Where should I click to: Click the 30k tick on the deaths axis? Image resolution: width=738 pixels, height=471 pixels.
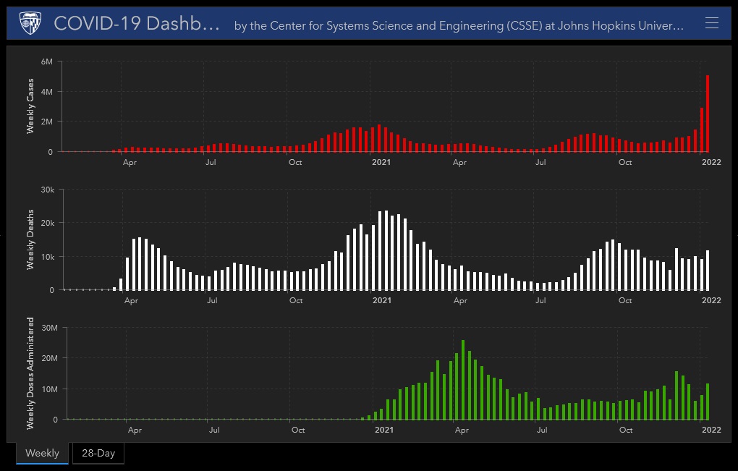47,190
